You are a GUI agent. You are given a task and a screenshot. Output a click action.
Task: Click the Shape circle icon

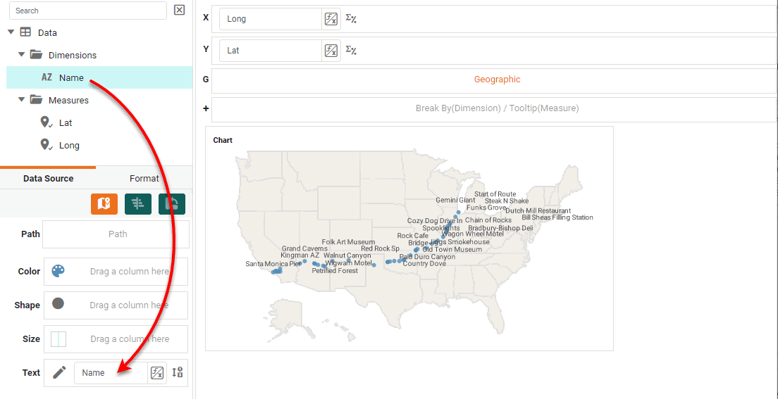[x=58, y=304]
